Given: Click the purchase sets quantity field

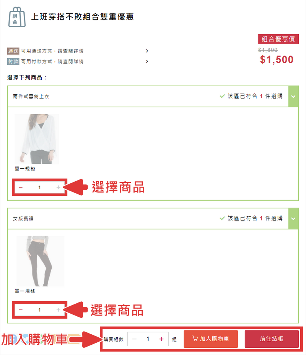Looking at the screenshot, I should tap(148, 339).
